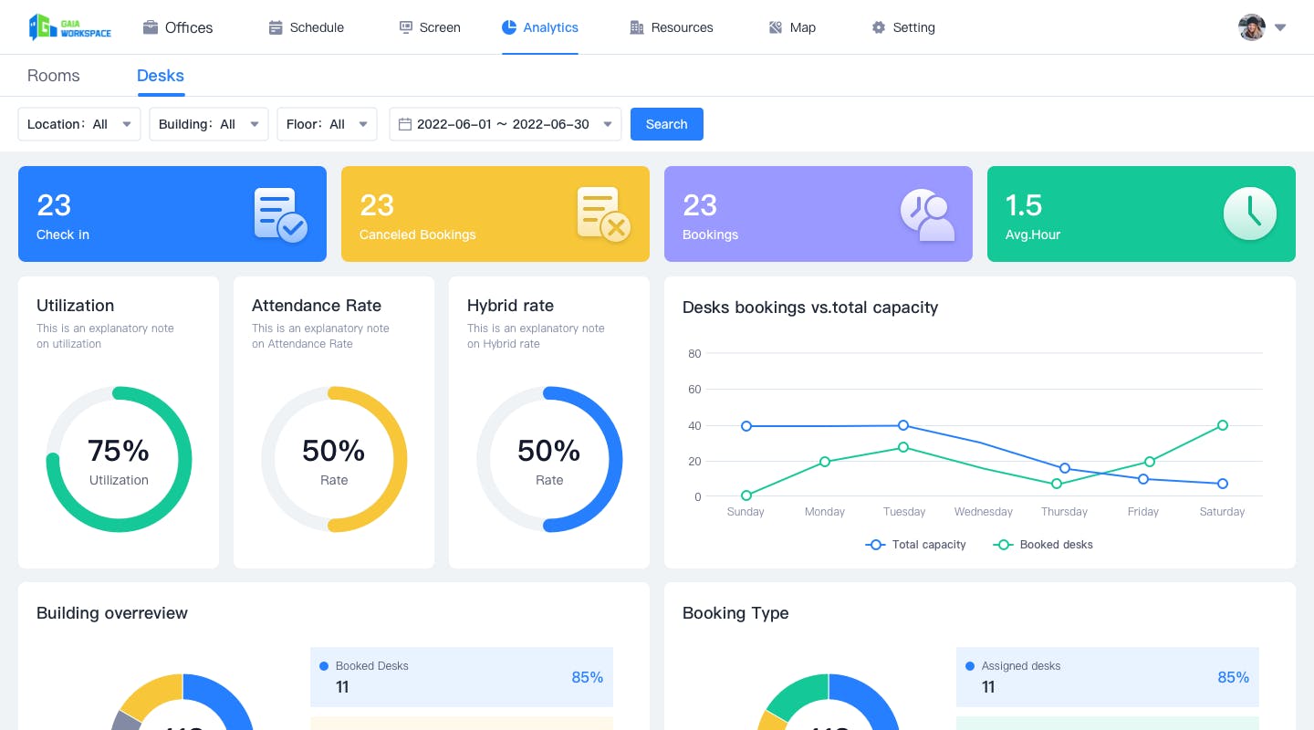Switch to the Rooms tab
Screen dimensions: 1314x730
pos(54,76)
